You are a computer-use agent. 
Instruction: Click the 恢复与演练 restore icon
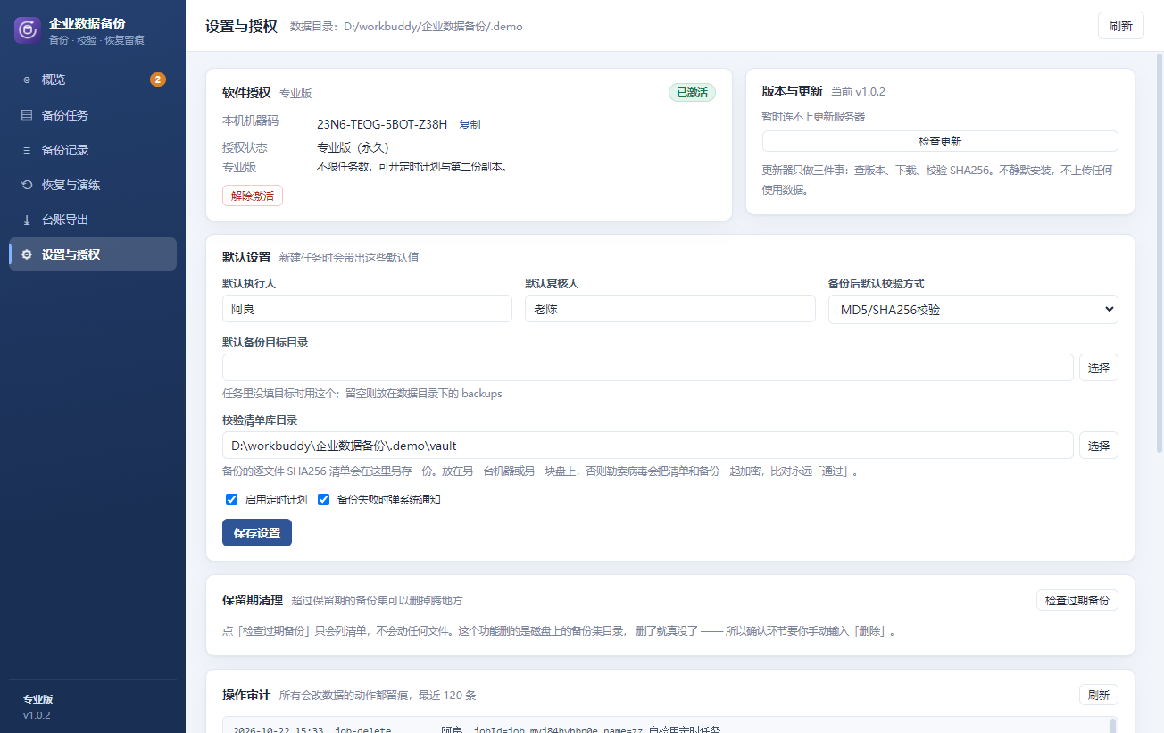tap(27, 185)
